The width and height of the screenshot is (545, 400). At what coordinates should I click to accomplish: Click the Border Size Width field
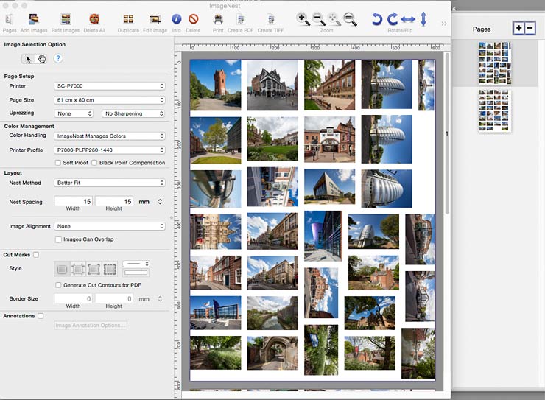coord(73,298)
